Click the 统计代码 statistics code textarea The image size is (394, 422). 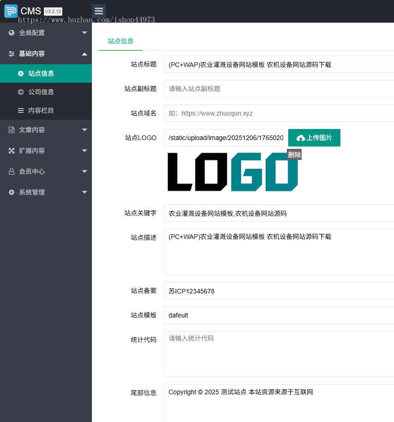pos(277,354)
